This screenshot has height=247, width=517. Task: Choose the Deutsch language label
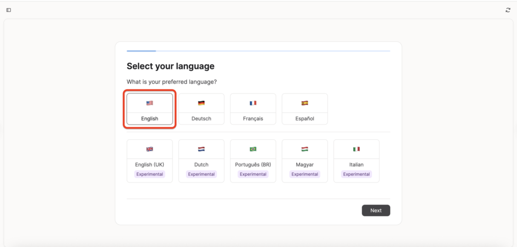(x=201, y=119)
